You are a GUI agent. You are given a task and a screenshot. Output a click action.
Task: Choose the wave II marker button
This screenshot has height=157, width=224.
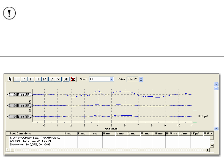click(x=31, y=79)
